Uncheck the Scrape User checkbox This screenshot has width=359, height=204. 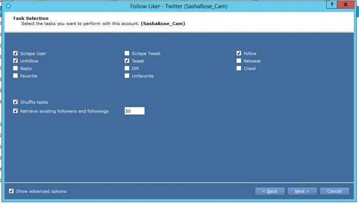(15, 53)
